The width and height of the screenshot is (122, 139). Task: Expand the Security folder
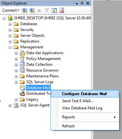click(x=10, y=30)
